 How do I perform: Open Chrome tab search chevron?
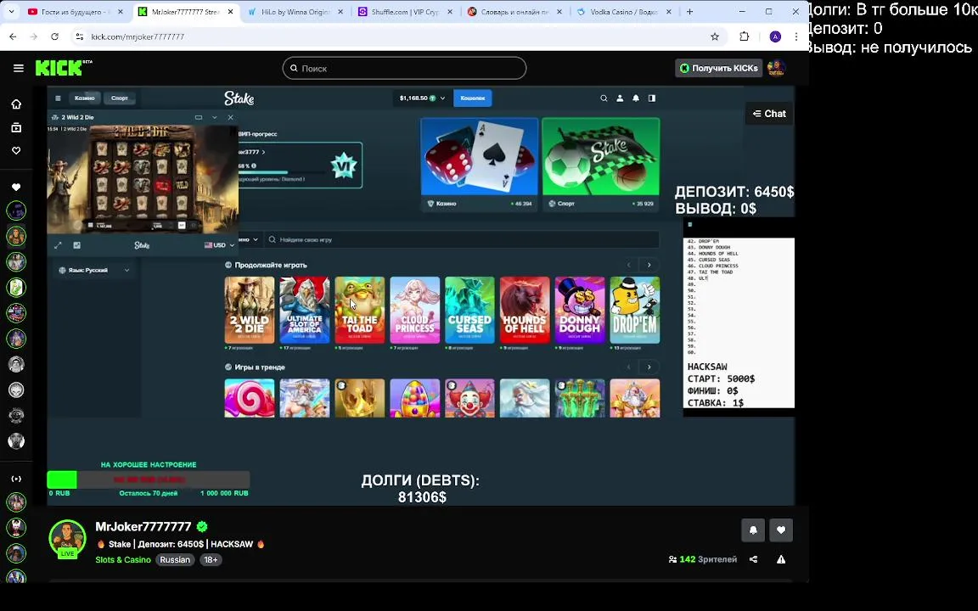pyautogui.click(x=11, y=12)
